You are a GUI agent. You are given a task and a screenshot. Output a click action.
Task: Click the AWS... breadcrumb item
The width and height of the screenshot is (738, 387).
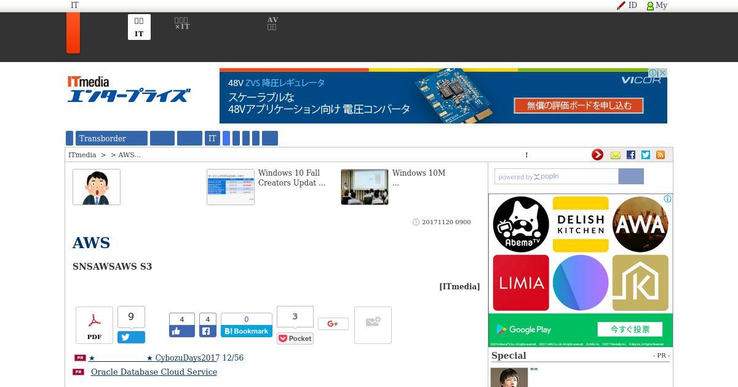click(129, 155)
